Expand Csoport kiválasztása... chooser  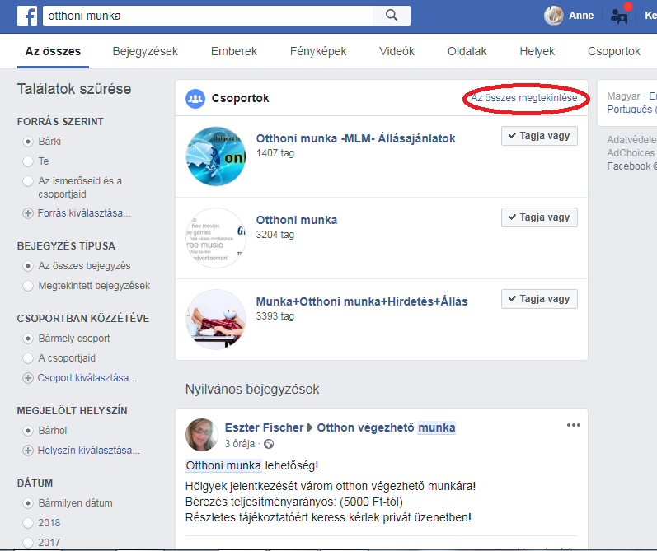click(x=87, y=378)
